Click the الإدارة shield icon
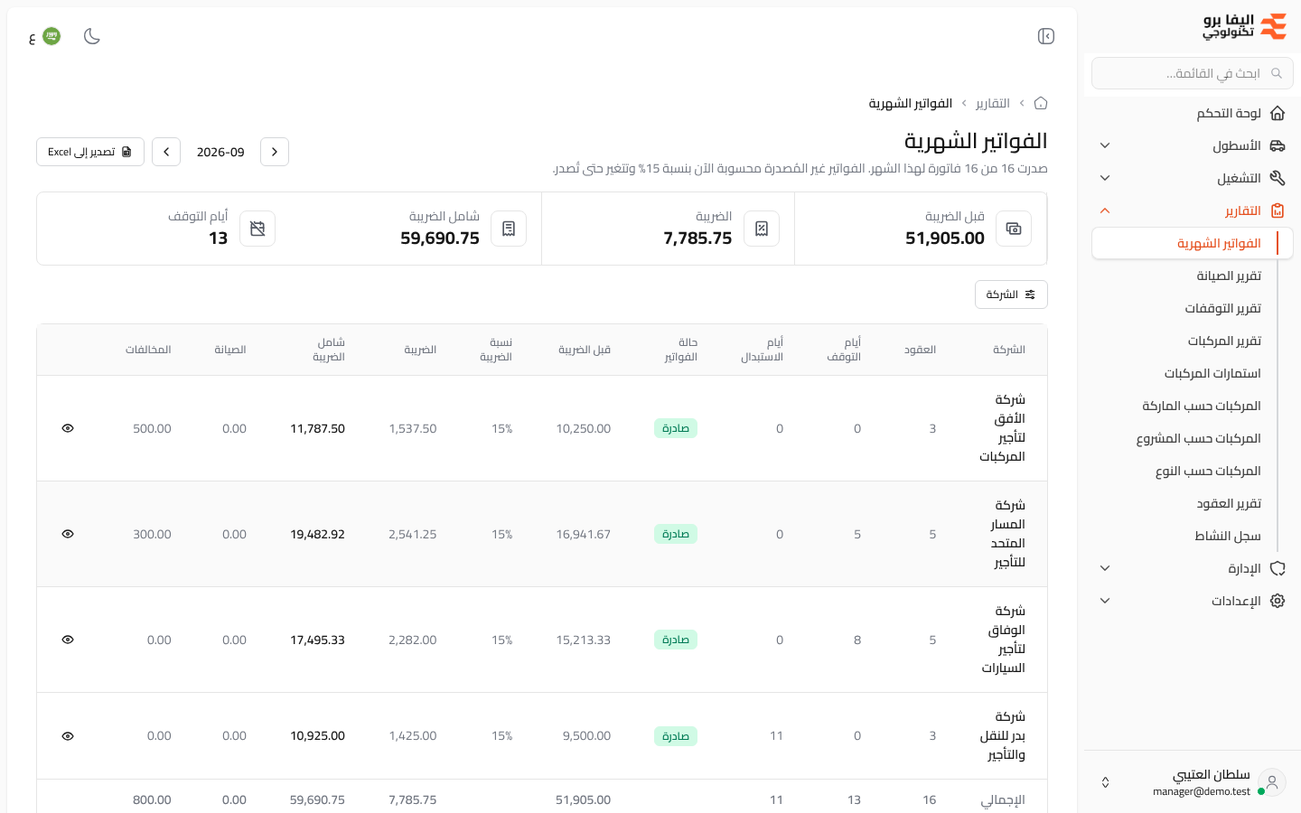Screen dimensions: 1301x813 1278,568
